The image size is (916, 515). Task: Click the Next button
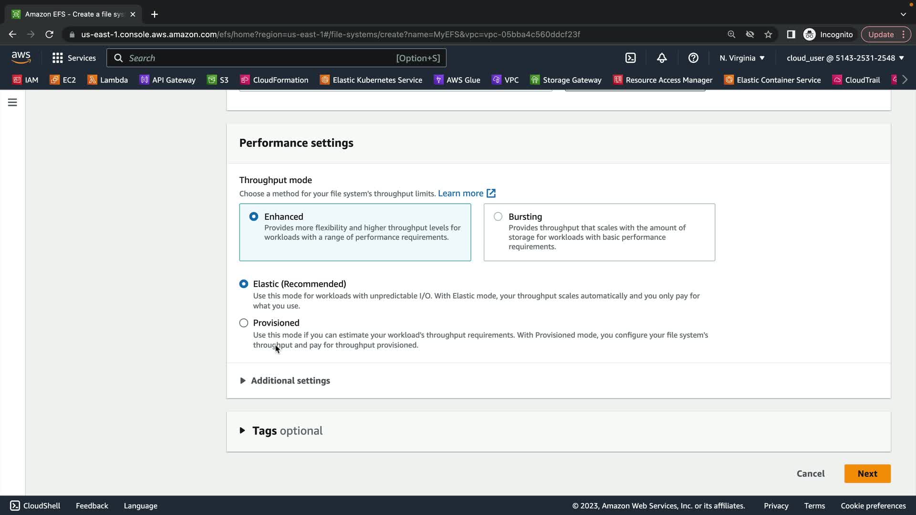867,474
